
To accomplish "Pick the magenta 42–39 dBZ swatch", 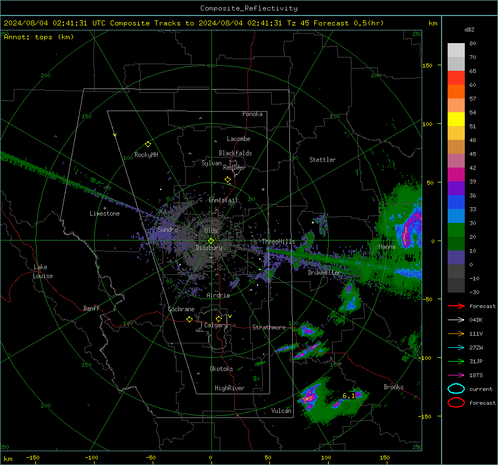I will pos(456,175).
